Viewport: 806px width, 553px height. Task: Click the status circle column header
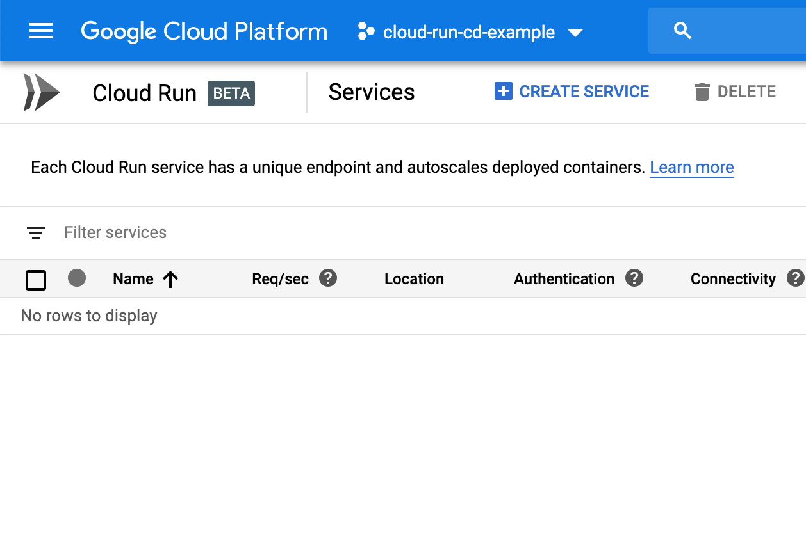[x=77, y=278]
